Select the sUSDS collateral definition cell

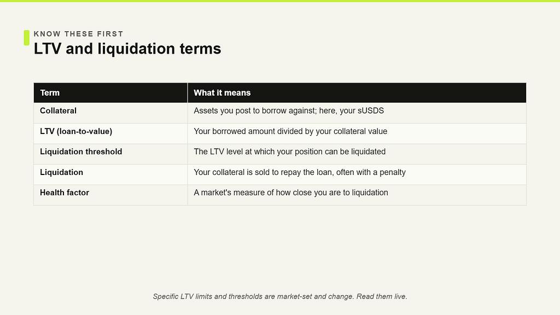357,113
